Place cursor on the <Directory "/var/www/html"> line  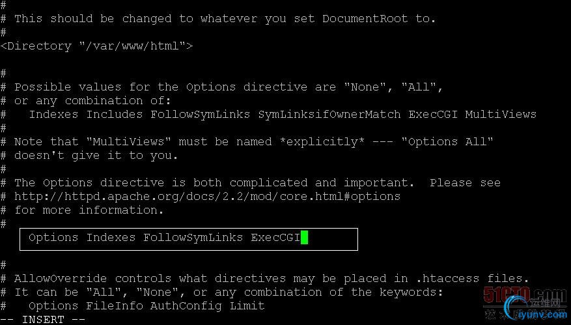point(96,46)
